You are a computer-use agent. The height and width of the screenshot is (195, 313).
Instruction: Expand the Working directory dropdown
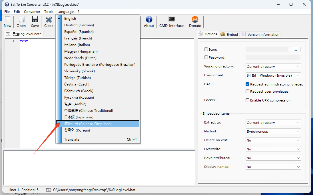[273, 67]
